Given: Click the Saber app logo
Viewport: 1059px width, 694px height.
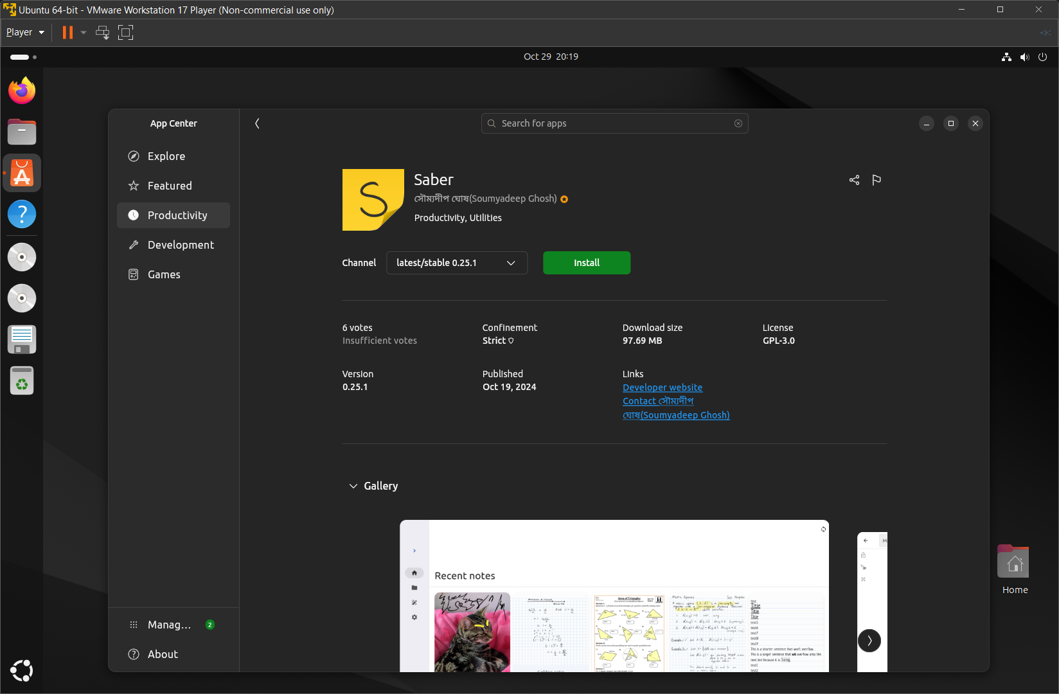Looking at the screenshot, I should [x=373, y=200].
